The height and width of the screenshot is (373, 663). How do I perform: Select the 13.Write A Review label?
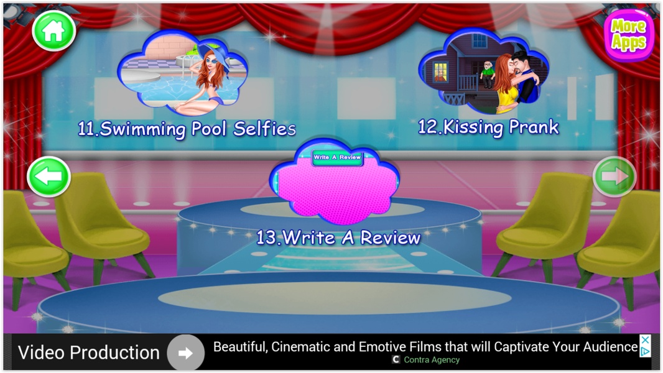click(338, 238)
